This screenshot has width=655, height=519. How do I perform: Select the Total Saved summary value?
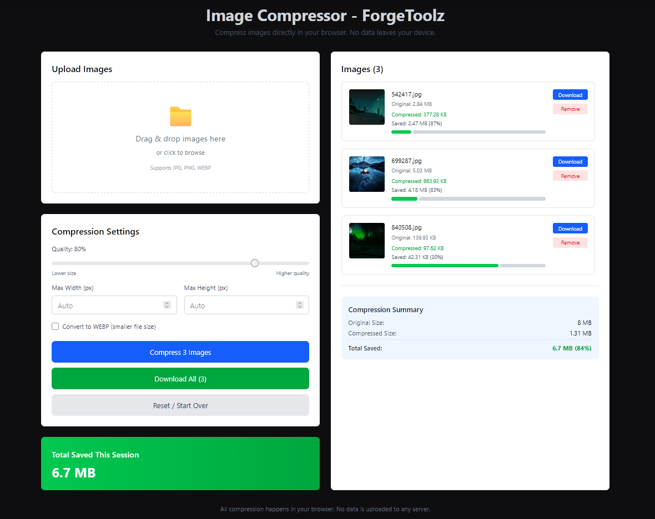click(572, 348)
